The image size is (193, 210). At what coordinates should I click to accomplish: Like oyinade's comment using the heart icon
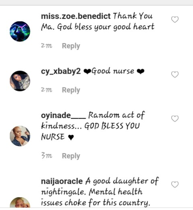[175, 119]
